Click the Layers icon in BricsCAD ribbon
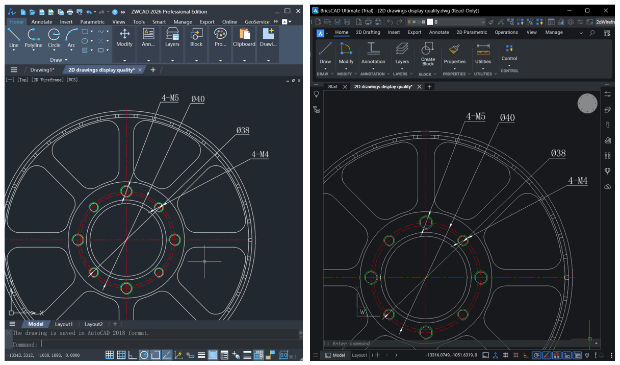Image resolution: width=620 pixels, height=365 pixels. 402,49
